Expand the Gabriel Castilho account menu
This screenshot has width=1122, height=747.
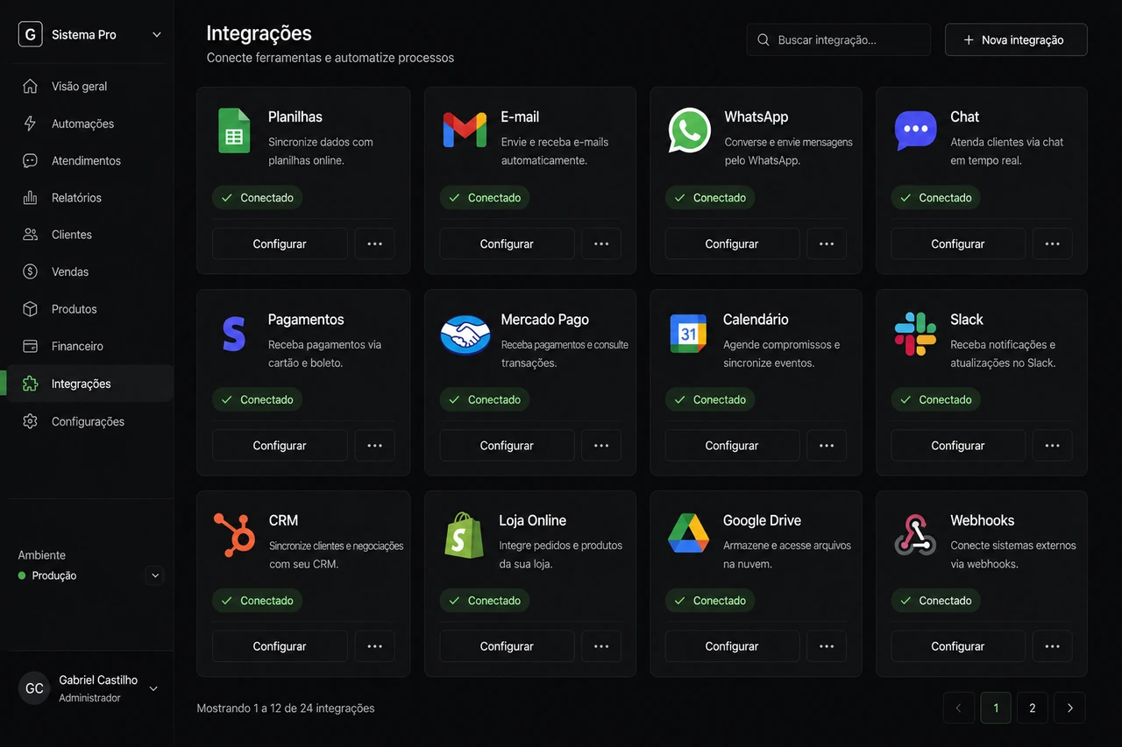point(153,688)
